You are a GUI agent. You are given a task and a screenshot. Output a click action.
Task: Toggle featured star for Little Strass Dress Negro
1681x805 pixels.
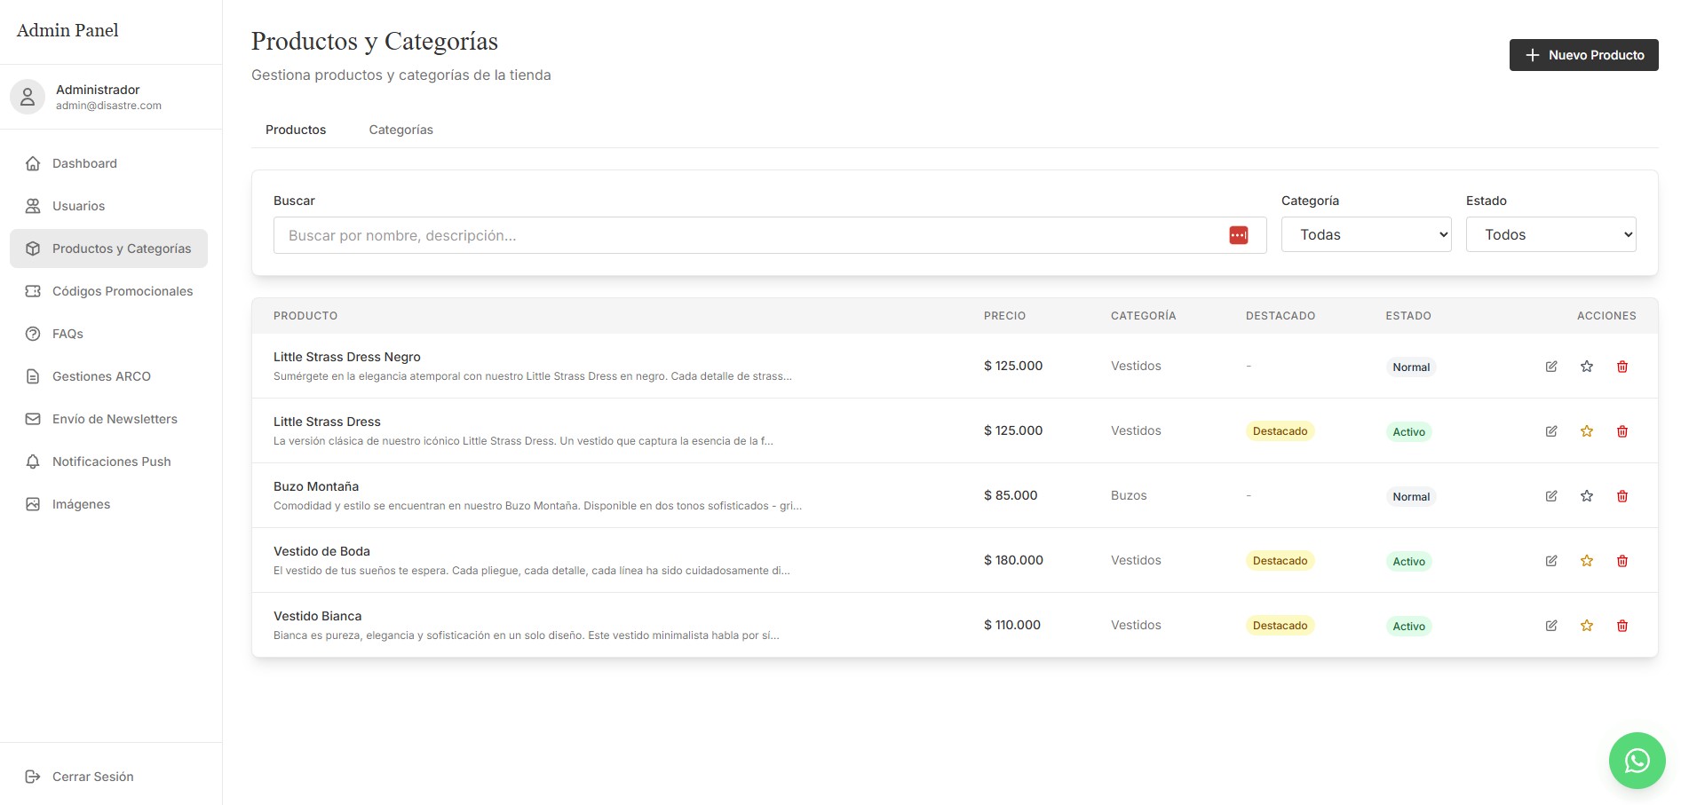click(x=1587, y=367)
